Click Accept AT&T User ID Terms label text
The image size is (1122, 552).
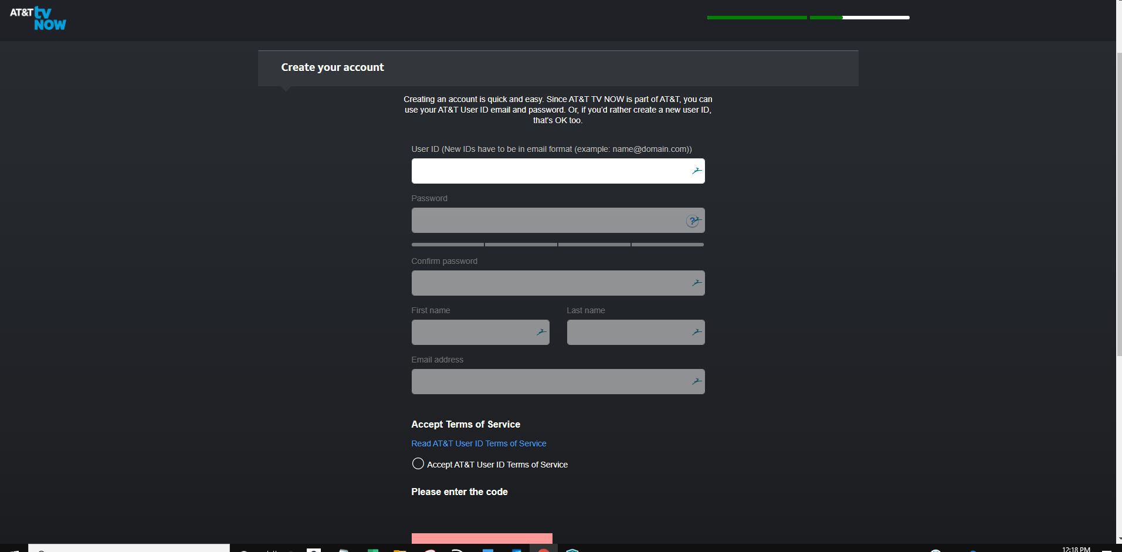(497, 465)
